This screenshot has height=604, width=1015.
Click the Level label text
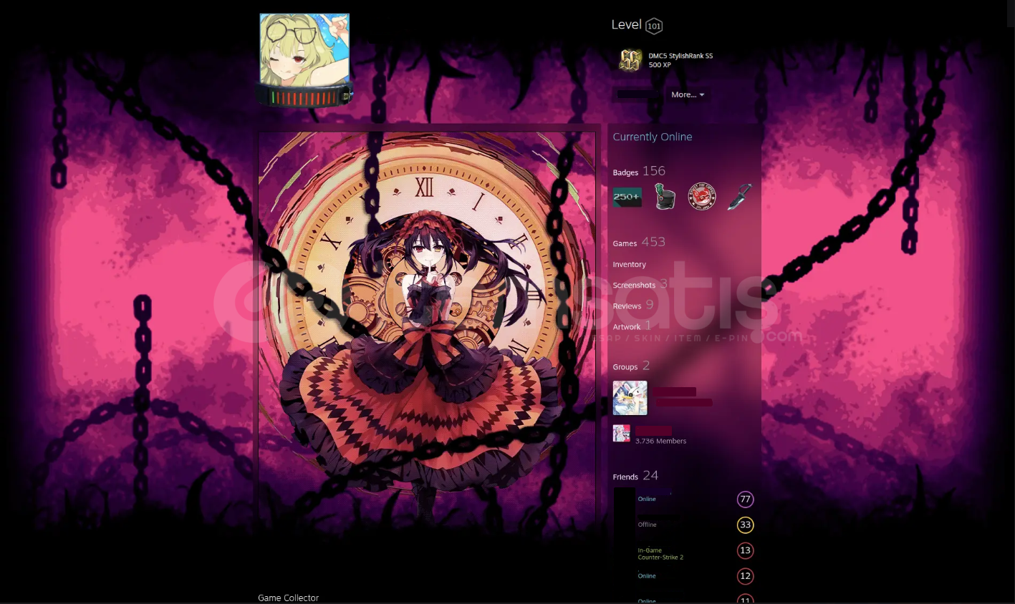click(626, 25)
